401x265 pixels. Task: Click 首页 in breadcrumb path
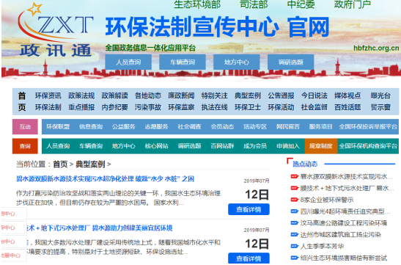click(x=60, y=164)
